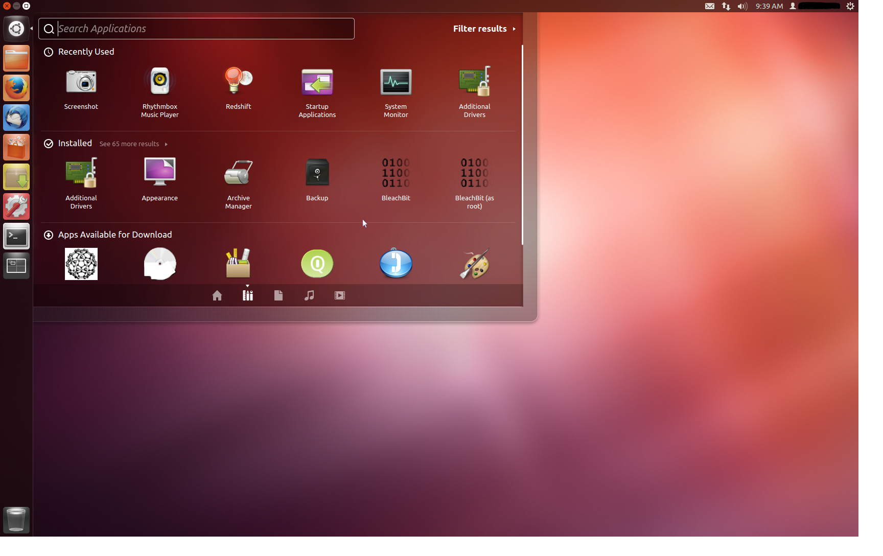Select the paint palette app available for download
The height and width of the screenshot is (556, 883).
point(474,264)
